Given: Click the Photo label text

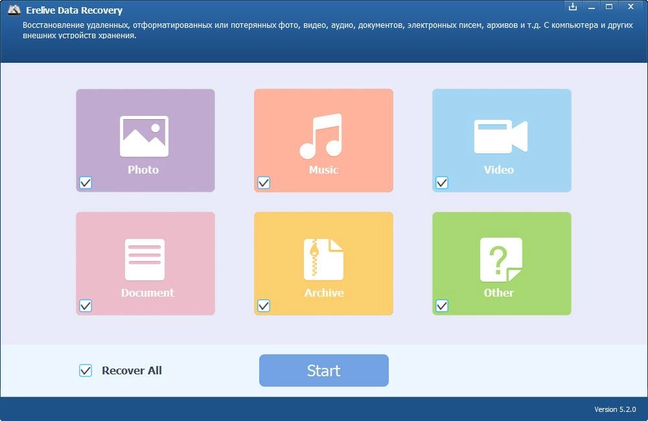Looking at the screenshot, I should [x=143, y=170].
